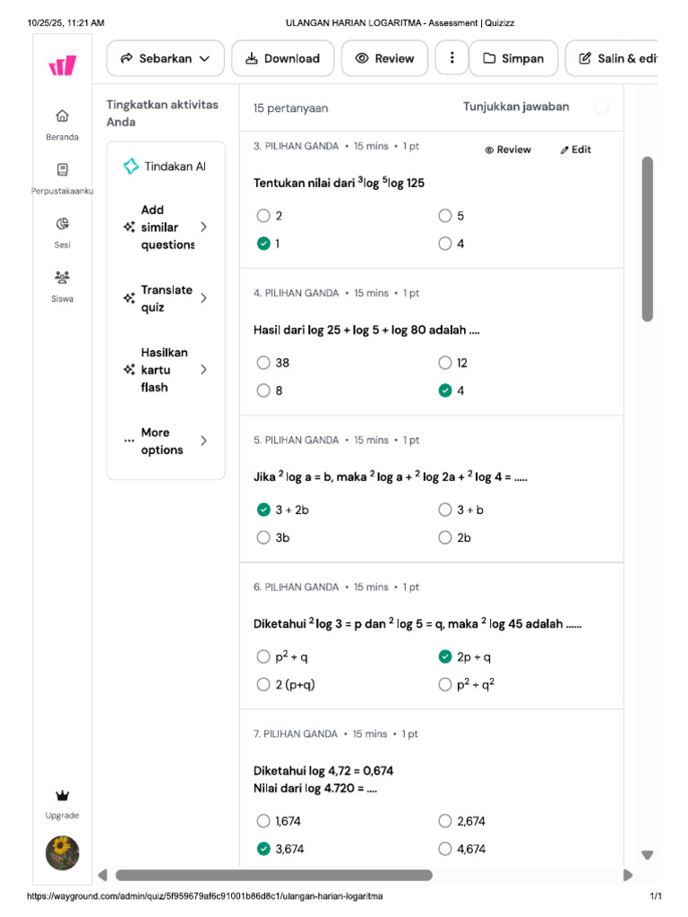This screenshot has height=917, width=688.
Task: Click the sparkle icon beside Translate quiz
Action: click(129, 298)
